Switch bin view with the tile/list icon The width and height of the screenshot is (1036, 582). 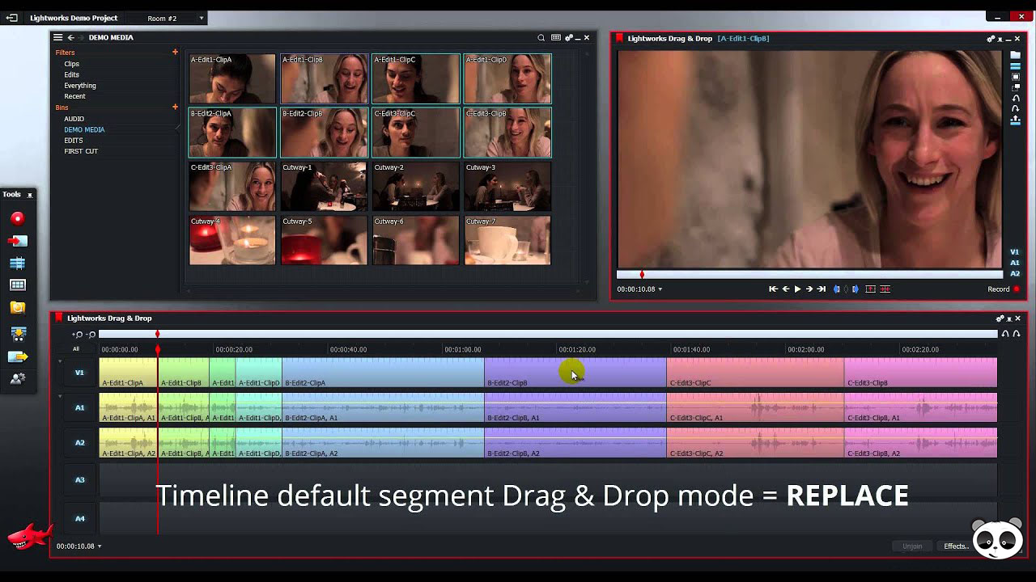pos(556,37)
